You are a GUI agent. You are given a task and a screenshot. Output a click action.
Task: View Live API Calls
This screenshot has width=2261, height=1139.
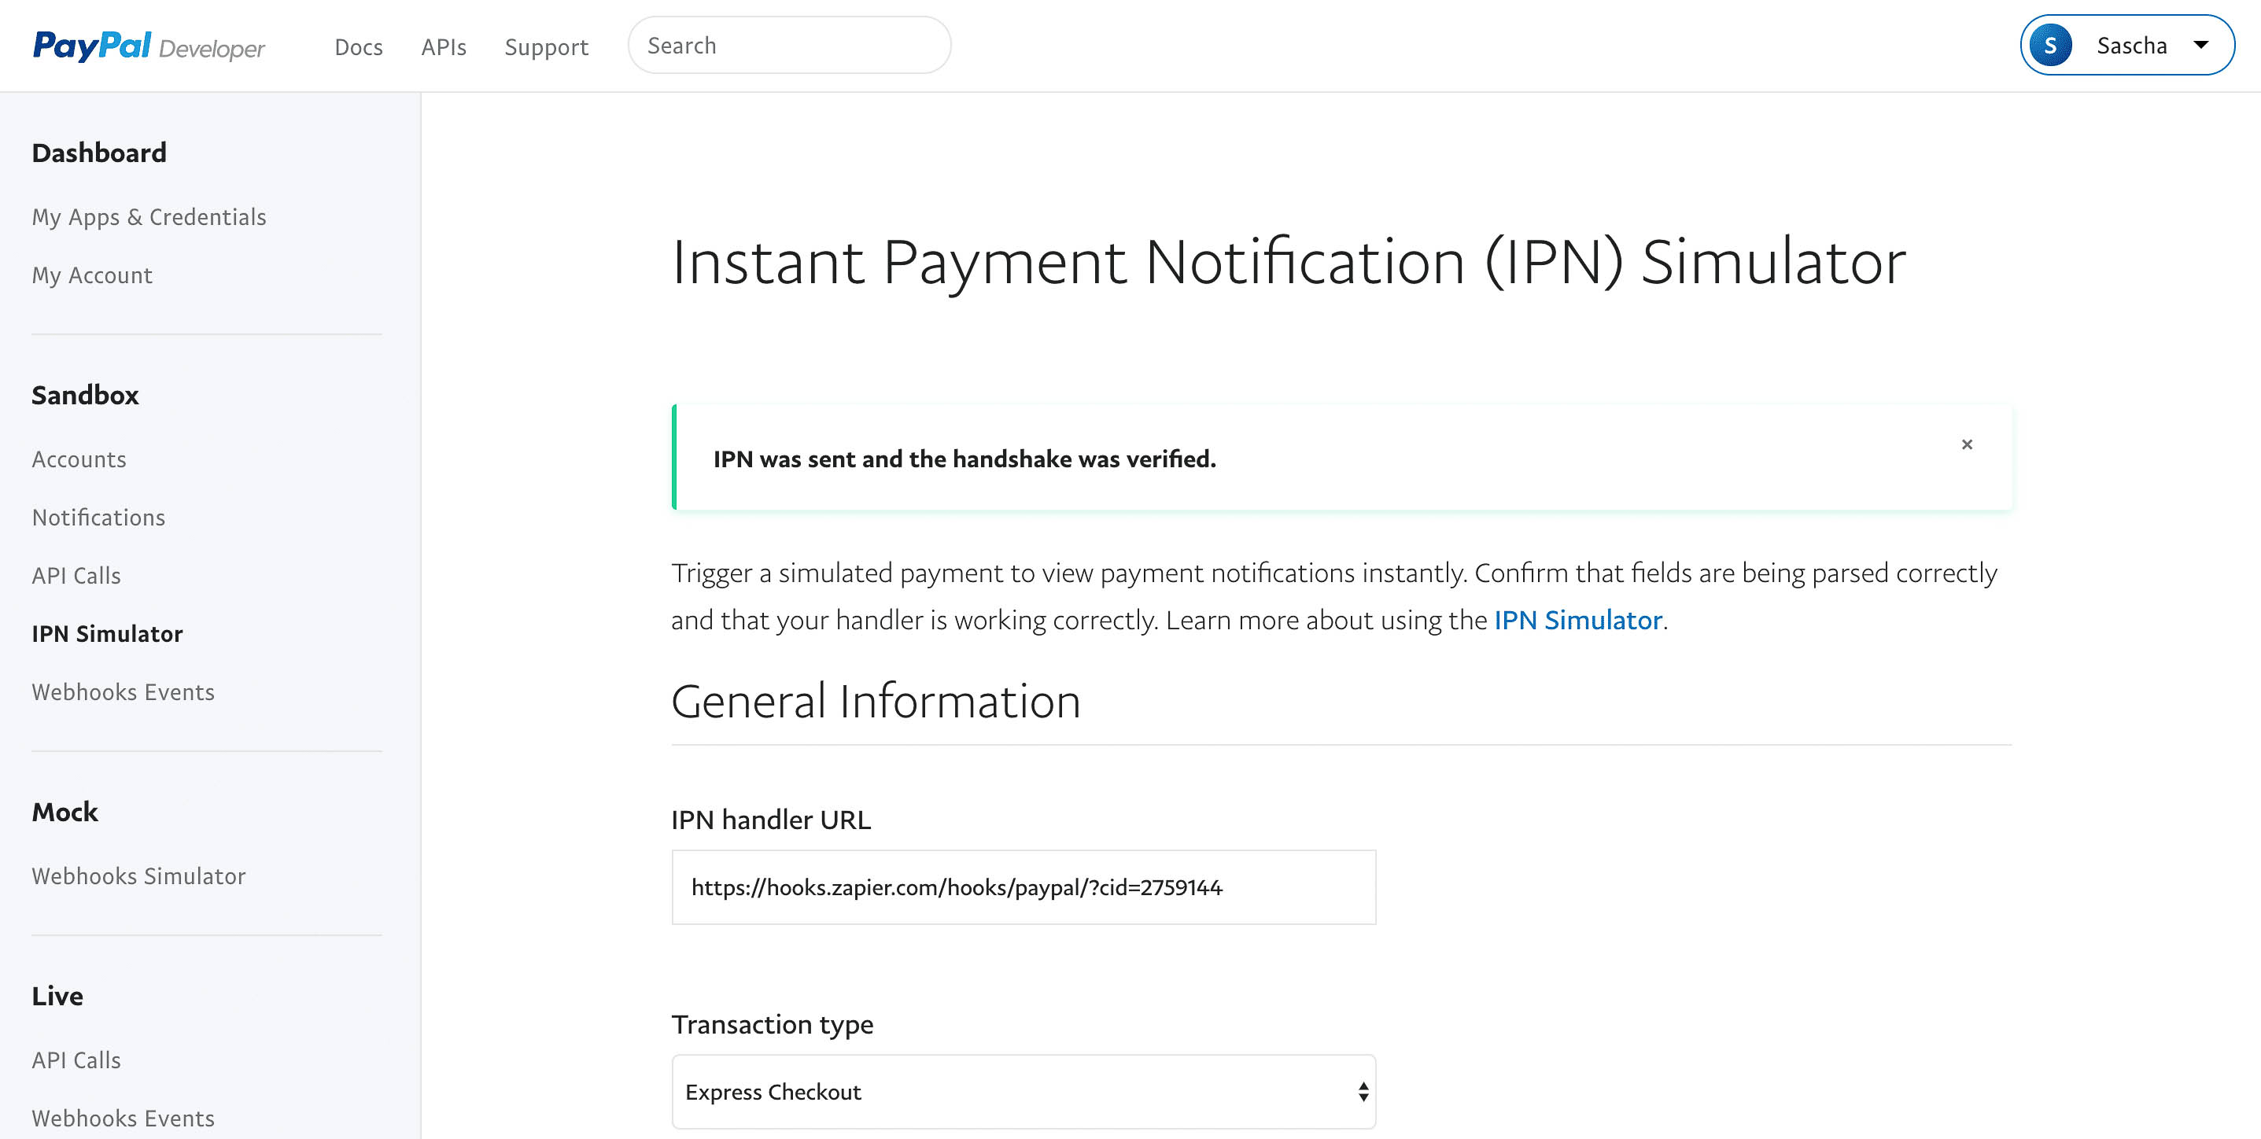tap(76, 1060)
